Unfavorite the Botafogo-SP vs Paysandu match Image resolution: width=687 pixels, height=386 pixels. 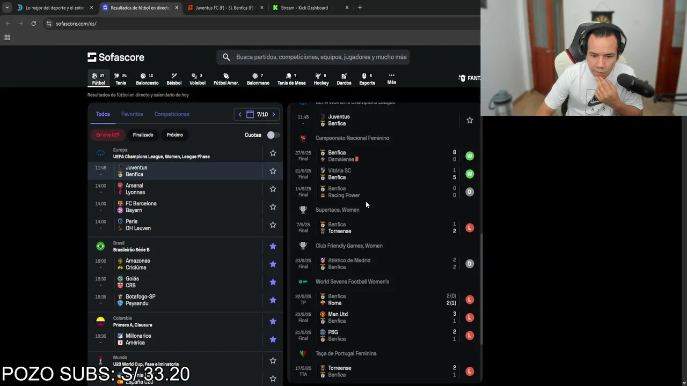click(273, 300)
